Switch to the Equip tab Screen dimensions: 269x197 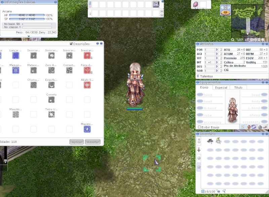click(x=204, y=88)
